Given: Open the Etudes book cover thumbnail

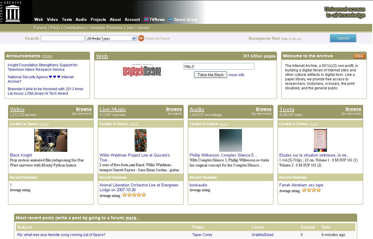Looking at the screenshot, I should pos(320,140).
